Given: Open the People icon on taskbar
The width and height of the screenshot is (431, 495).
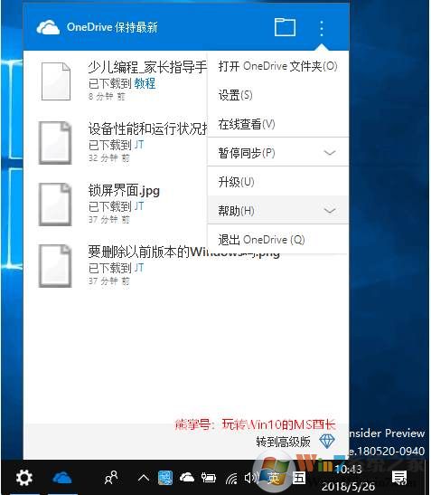Looking at the screenshot, I should 111,478.
